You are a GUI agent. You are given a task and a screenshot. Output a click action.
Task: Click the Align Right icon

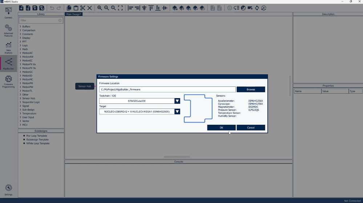[x=137, y=8]
